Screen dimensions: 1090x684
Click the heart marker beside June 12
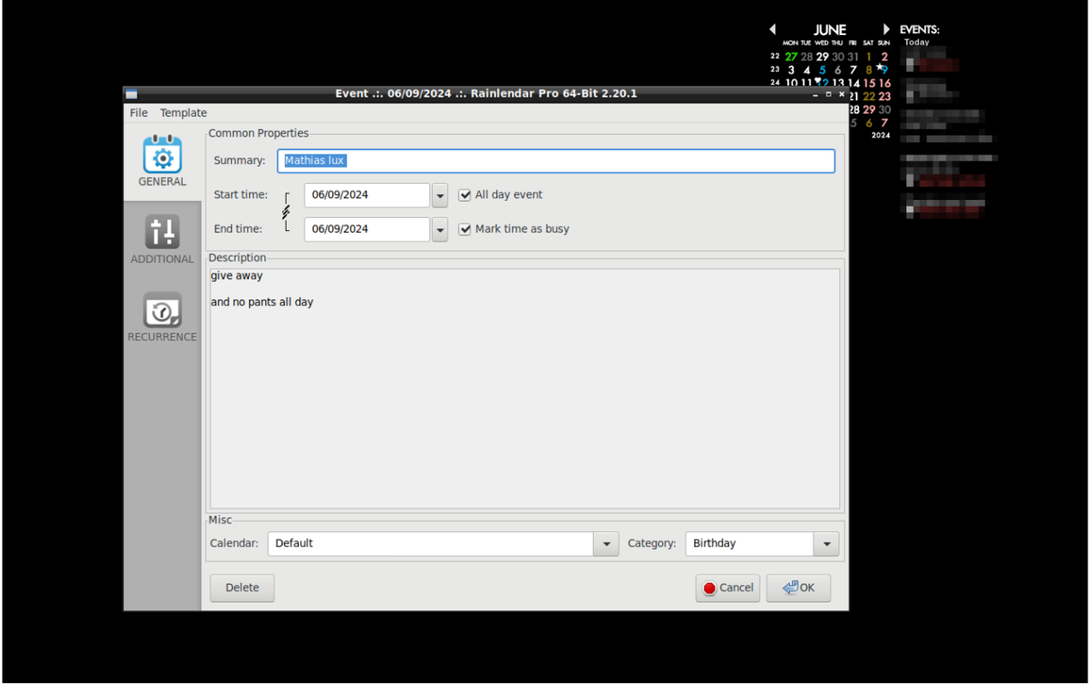(818, 80)
